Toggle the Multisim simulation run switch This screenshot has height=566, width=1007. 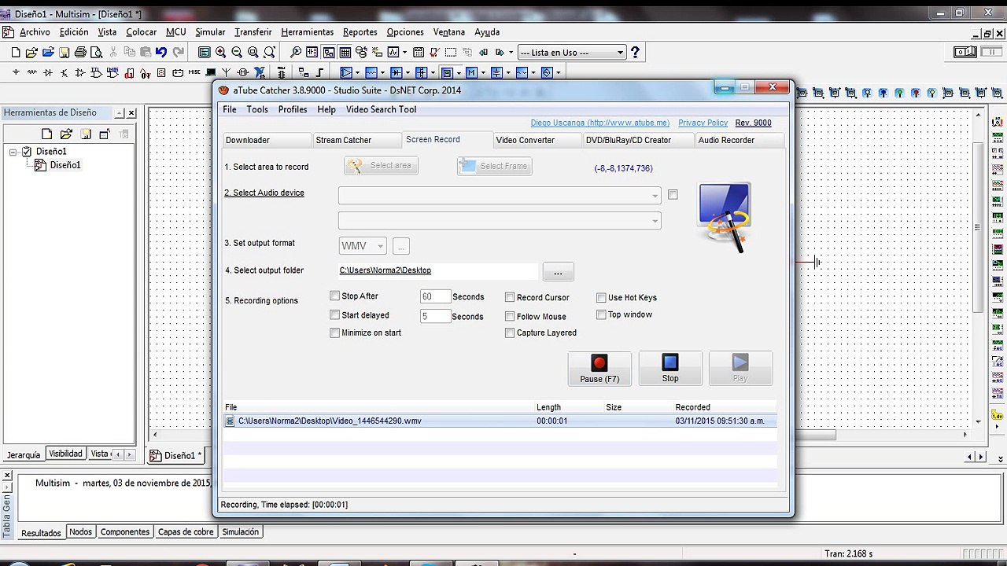pyautogui.click(x=965, y=53)
